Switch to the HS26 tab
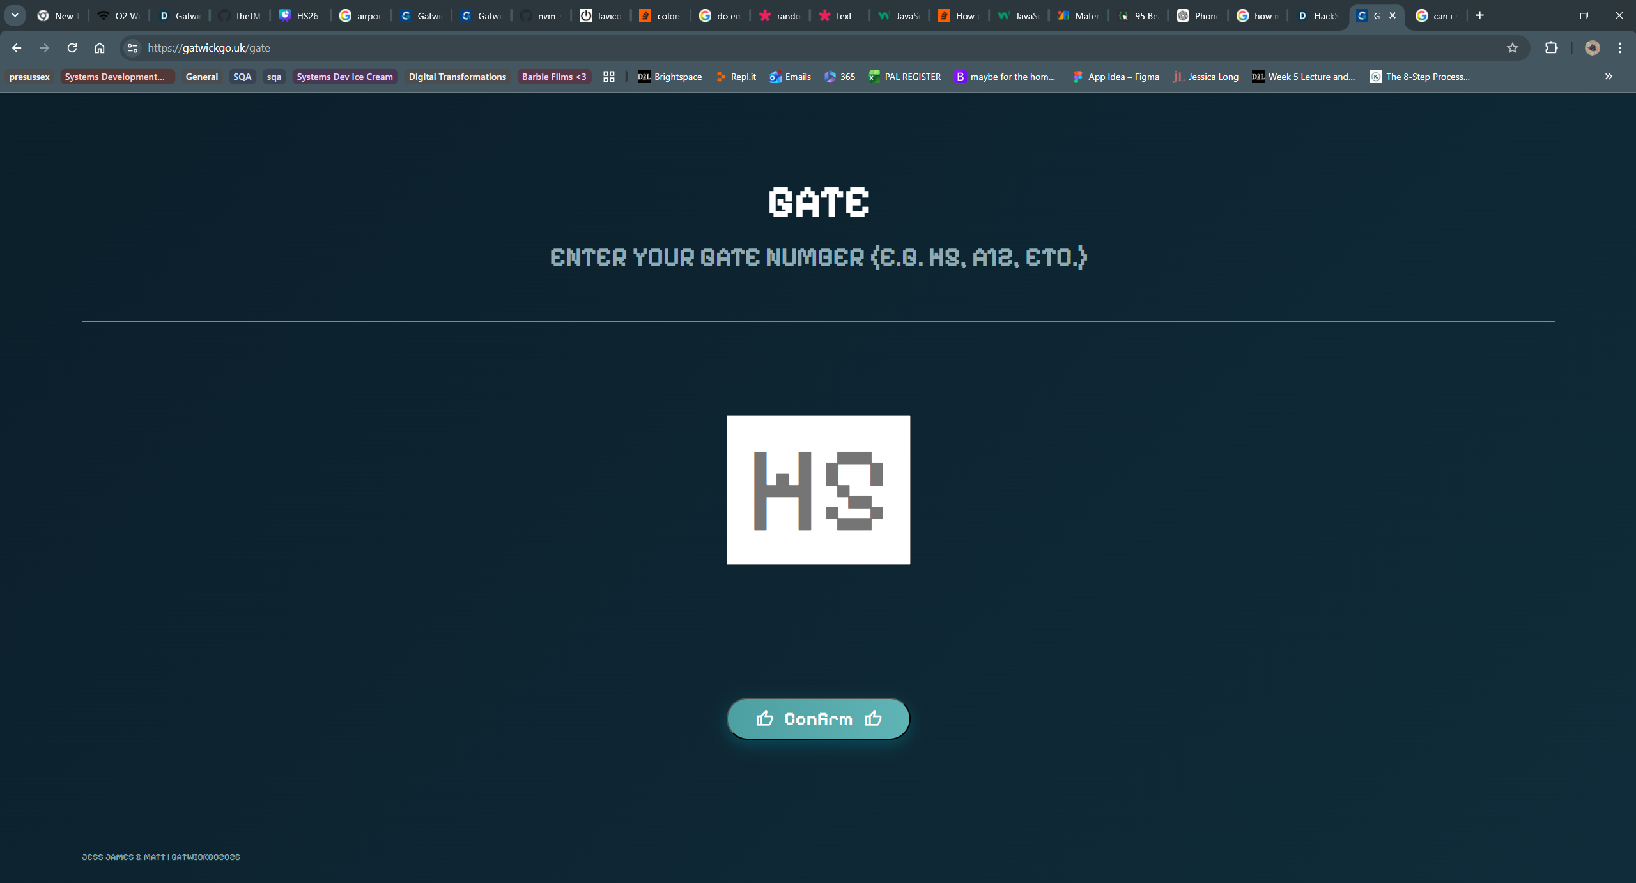This screenshot has width=1636, height=883. pyautogui.click(x=299, y=15)
